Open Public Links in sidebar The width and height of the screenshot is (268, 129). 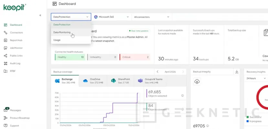point(13,56)
